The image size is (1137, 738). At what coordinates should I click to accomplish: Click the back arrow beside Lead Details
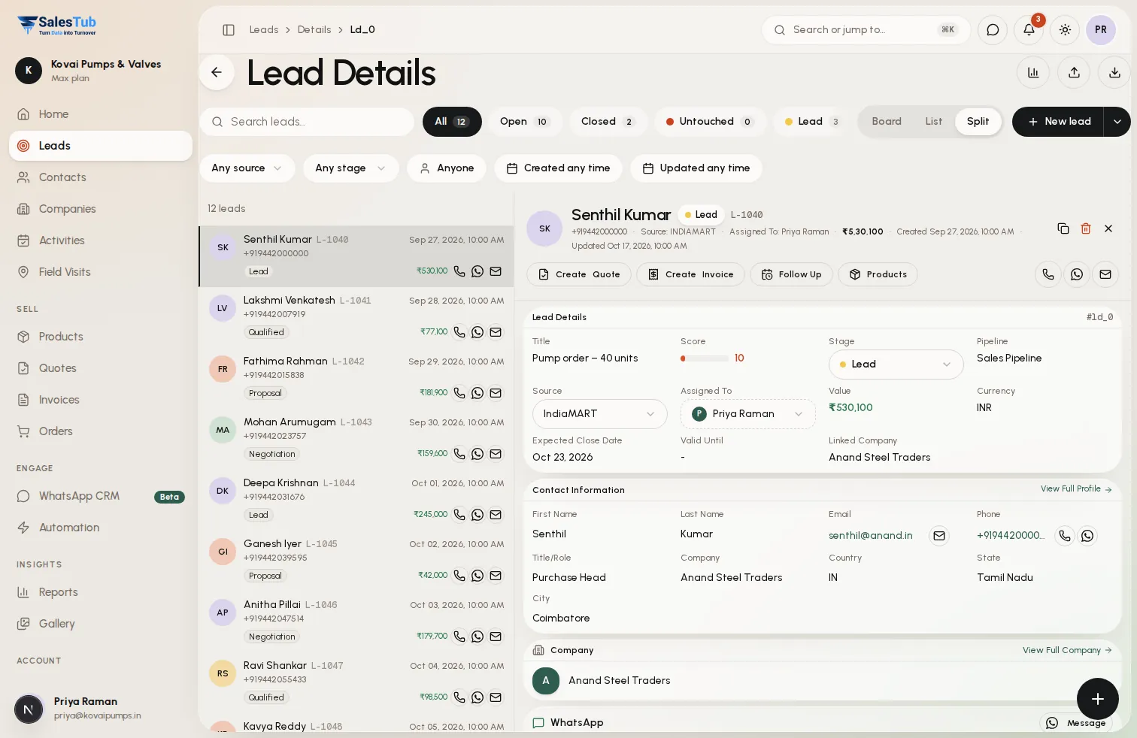tap(217, 72)
